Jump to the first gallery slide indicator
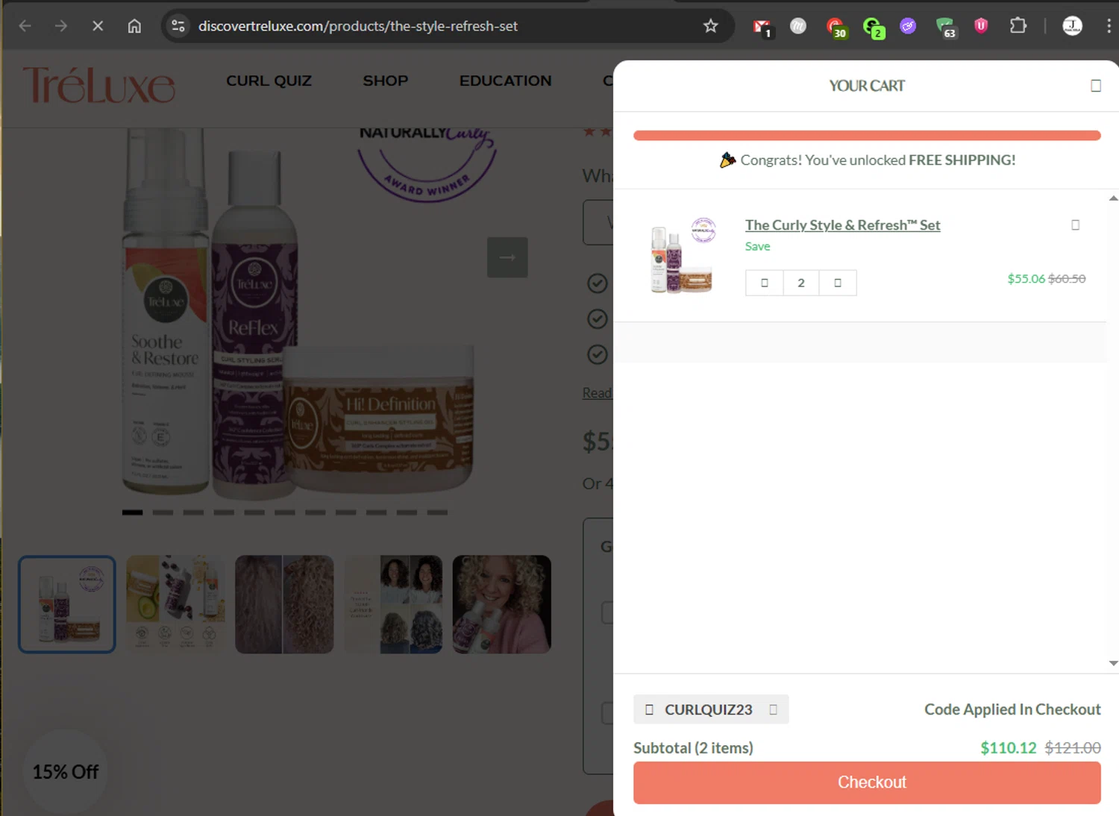 pos(133,512)
